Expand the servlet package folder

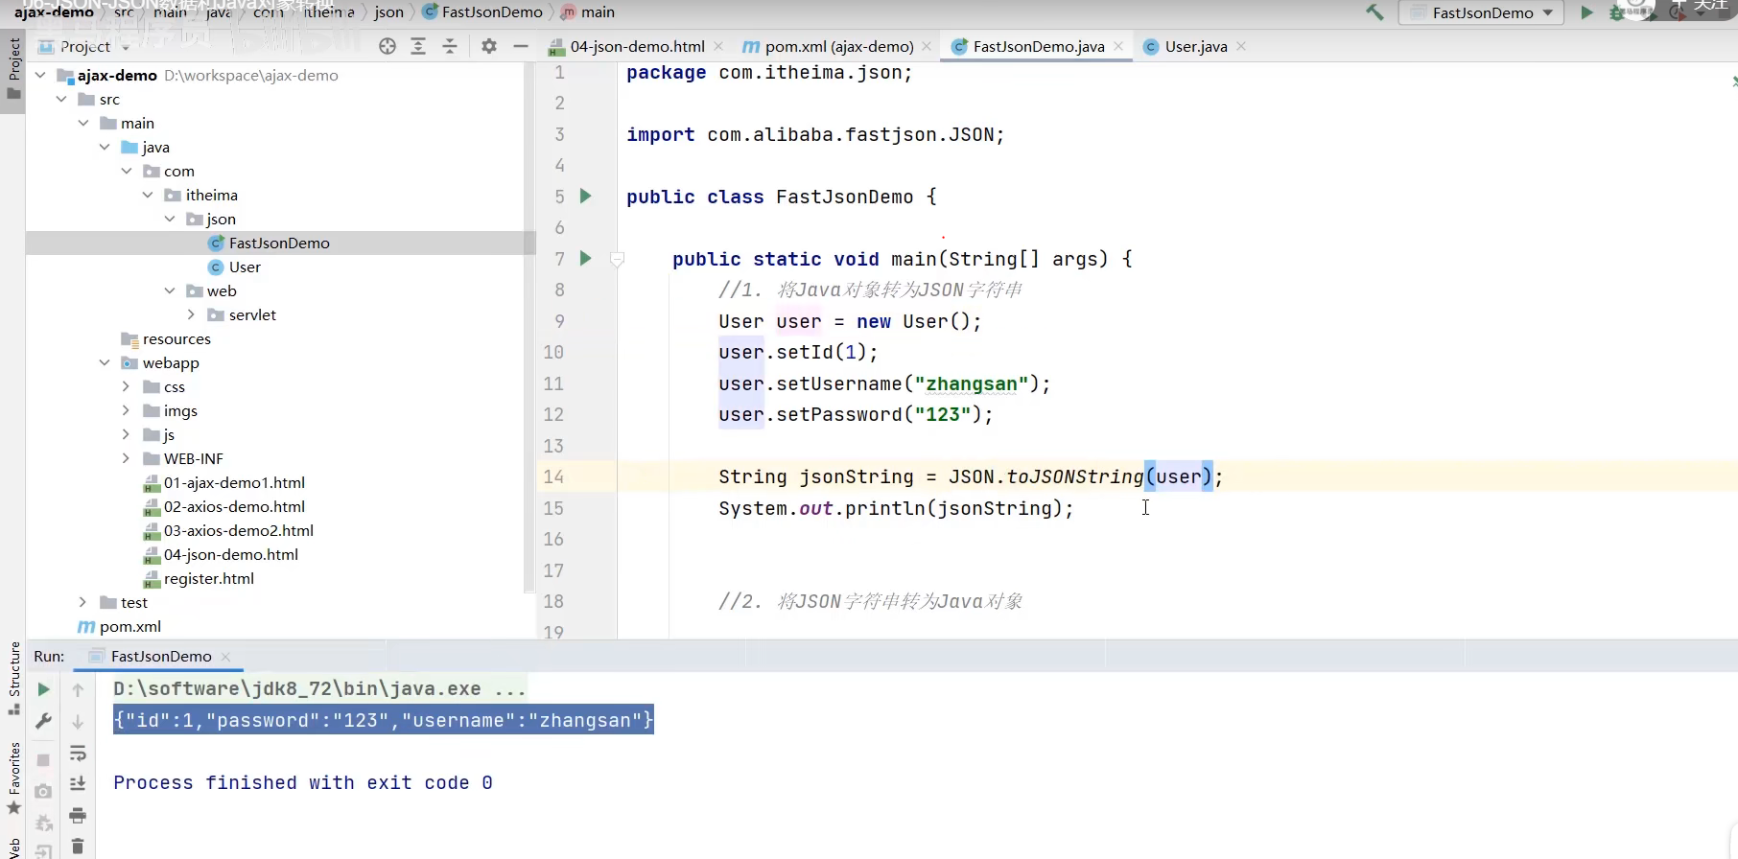click(191, 314)
